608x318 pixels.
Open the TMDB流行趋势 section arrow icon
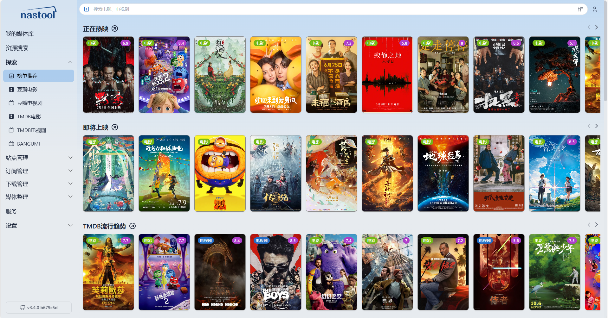(x=133, y=226)
